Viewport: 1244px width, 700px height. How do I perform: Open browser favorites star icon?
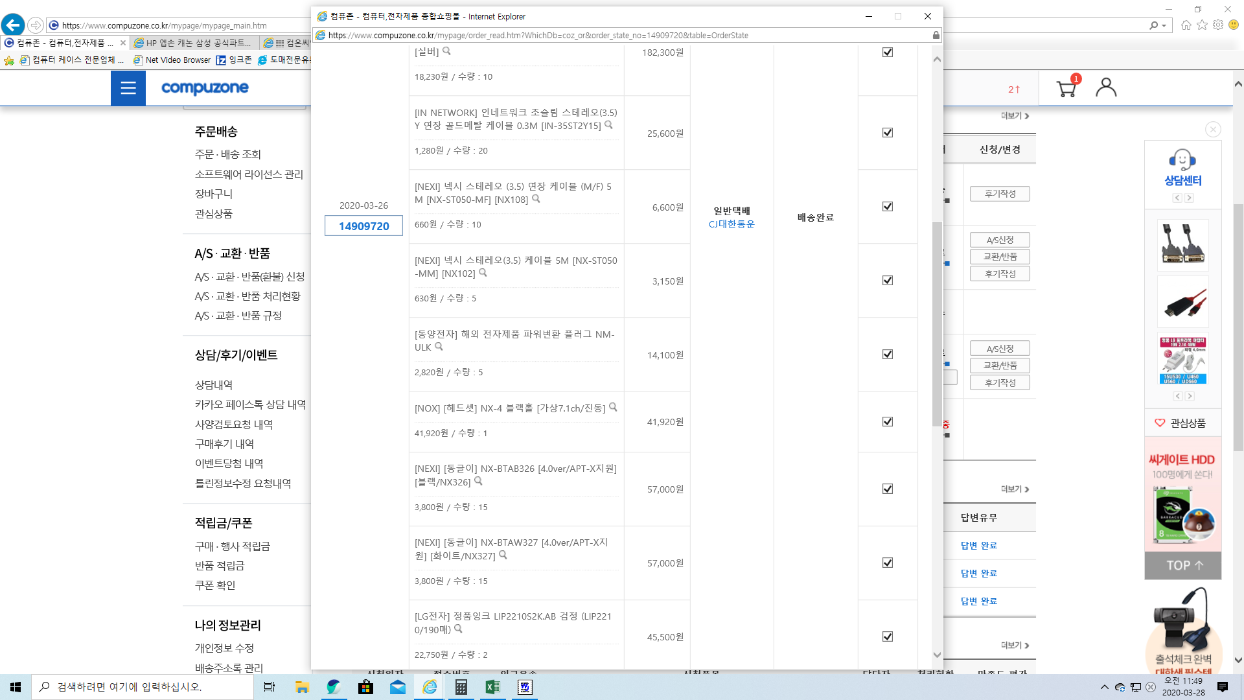(x=1202, y=25)
